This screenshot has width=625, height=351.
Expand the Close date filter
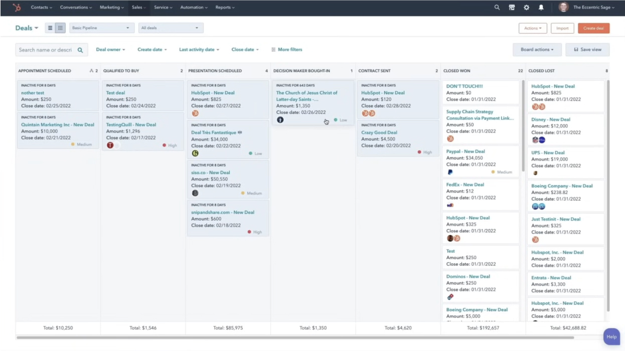(245, 50)
